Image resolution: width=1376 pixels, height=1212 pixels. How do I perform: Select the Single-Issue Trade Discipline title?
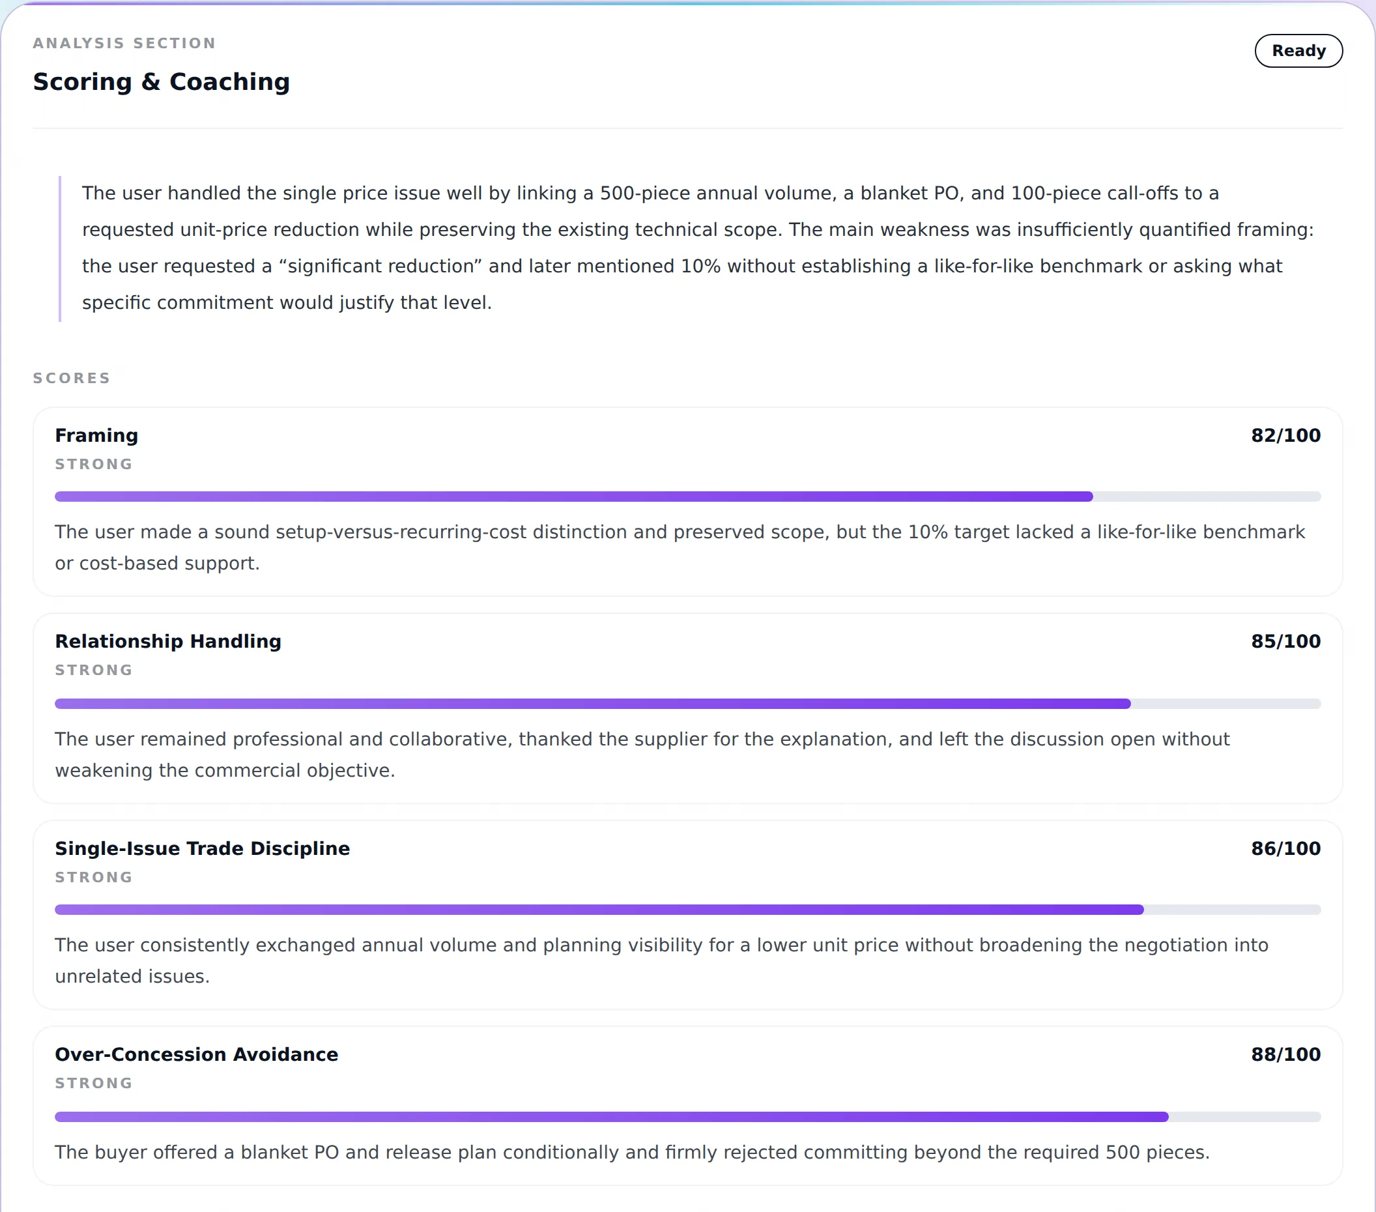202,848
